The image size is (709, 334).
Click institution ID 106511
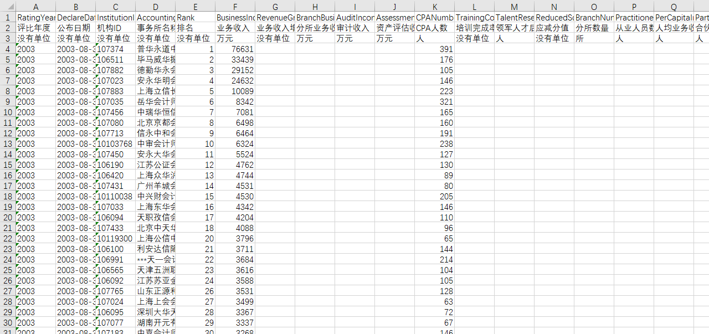pos(116,59)
